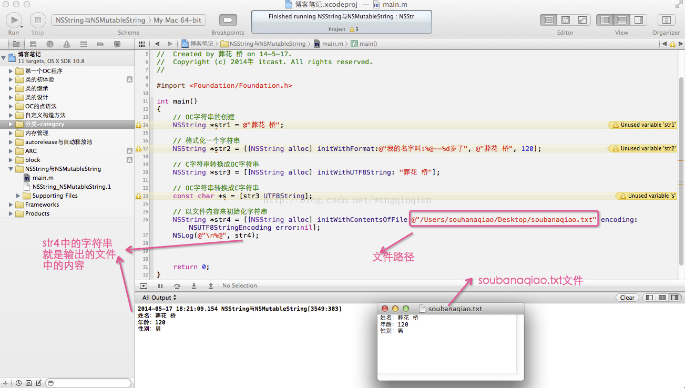Clear the console output
Viewport: 685px width, 388px height.
point(627,298)
